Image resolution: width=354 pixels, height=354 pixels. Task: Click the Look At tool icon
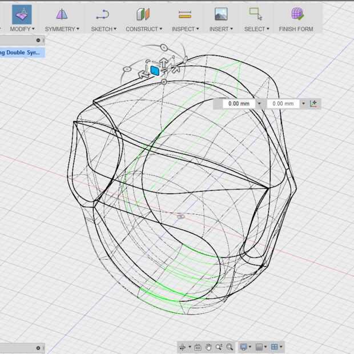(198, 347)
